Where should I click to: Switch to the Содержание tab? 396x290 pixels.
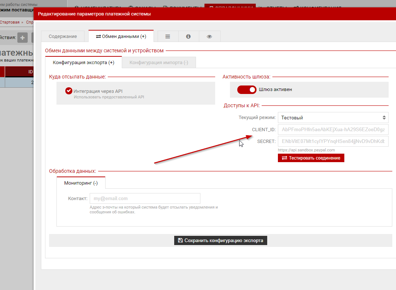coord(63,36)
